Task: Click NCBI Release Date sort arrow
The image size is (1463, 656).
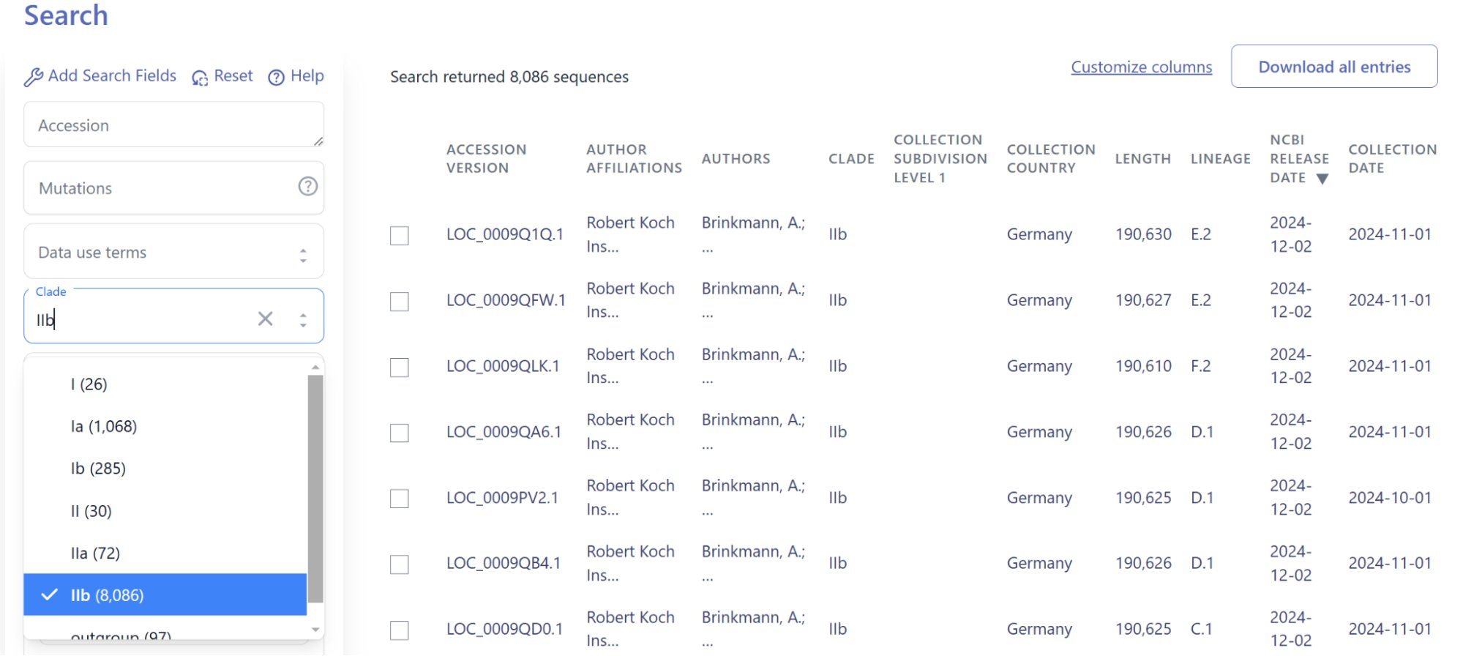Action: click(1322, 179)
